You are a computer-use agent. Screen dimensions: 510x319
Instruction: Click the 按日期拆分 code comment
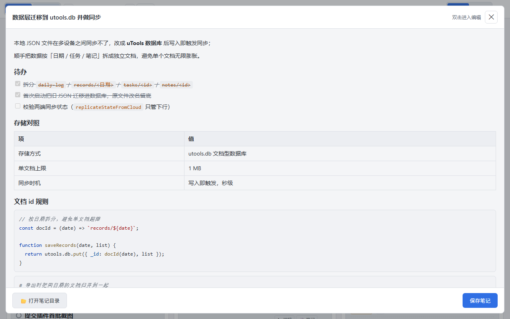click(x=59, y=219)
